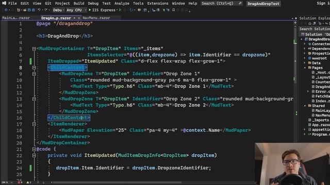This screenshot has width=330, height=185.
Task: Select App.razor in Solution Explorer
Action: (x=319, y=125)
